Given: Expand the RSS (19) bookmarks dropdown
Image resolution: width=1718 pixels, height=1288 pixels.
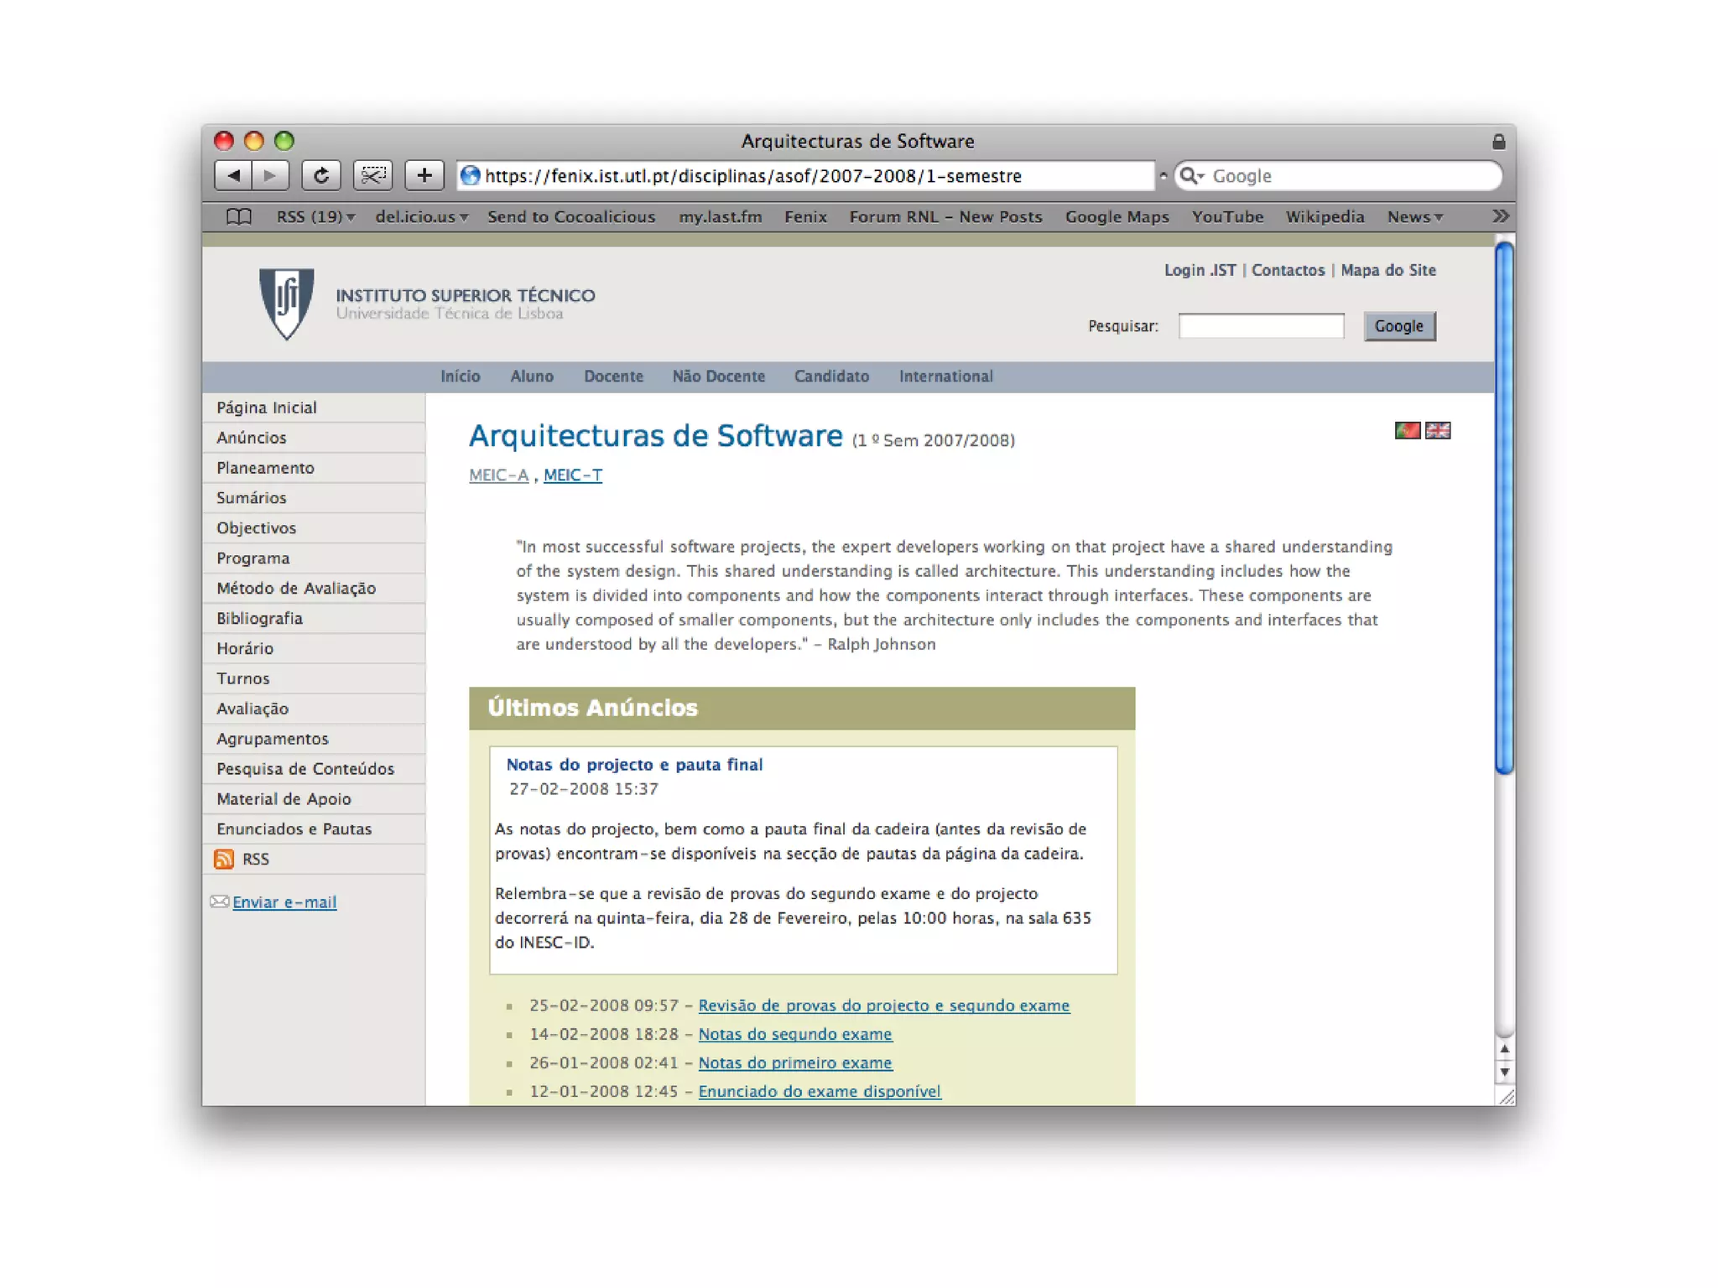Looking at the screenshot, I should (x=315, y=216).
